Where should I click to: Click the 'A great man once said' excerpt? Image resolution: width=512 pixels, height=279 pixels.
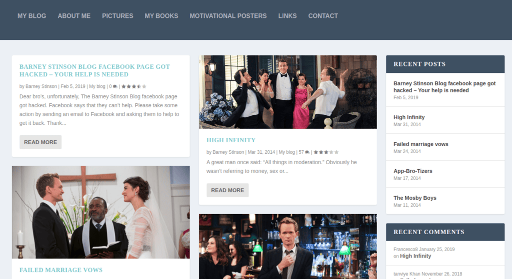coord(281,167)
